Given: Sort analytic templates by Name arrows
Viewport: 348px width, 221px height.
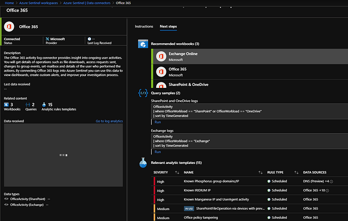Looking at the screenshot, I should click(x=261, y=172).
